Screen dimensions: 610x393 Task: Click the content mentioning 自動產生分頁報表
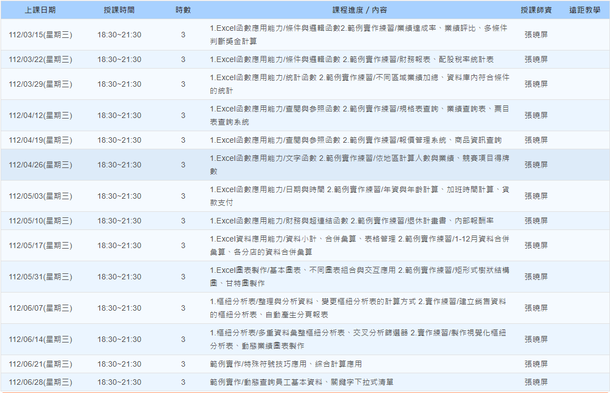click(x=358, y=308)
